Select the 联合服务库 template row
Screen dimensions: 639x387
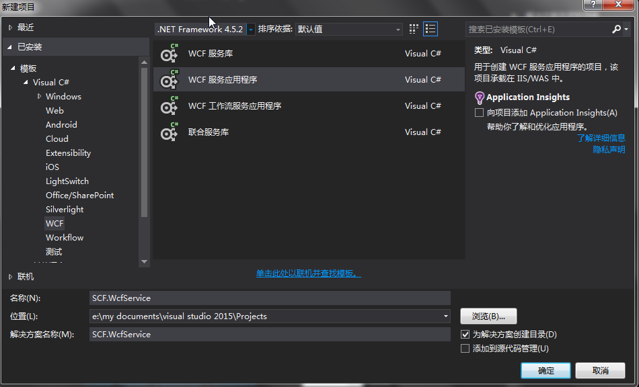coord(309,132)
